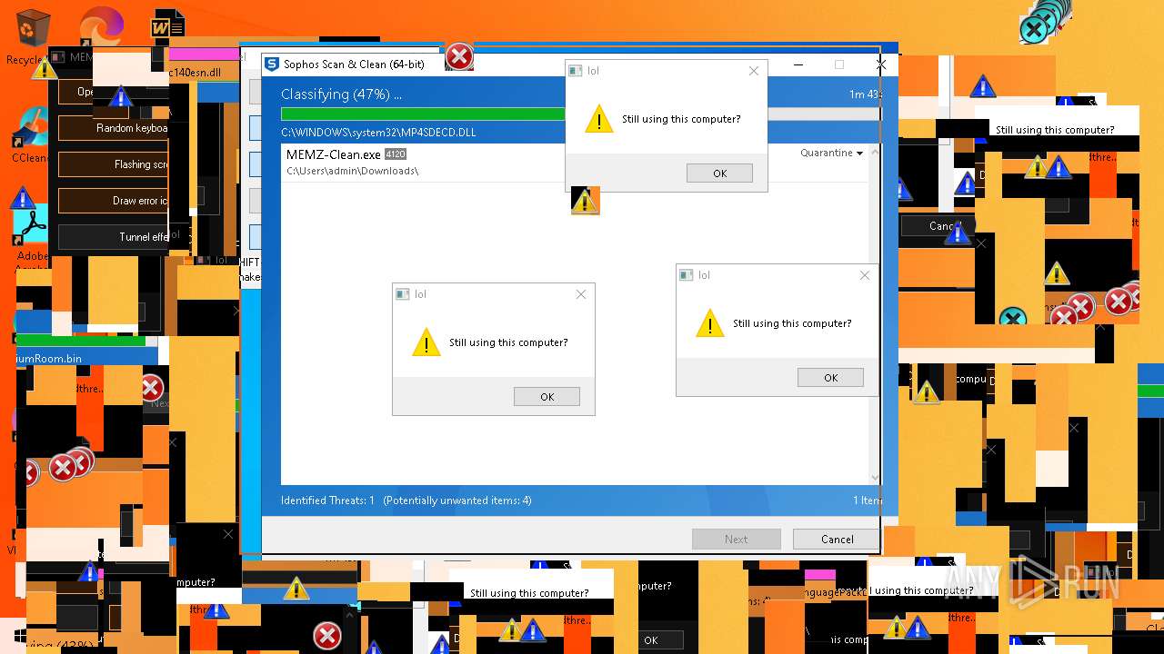Screen dimensions: 1164x654
Task: Click the 1 Item count in Sophos
Action: pos(867,500)
